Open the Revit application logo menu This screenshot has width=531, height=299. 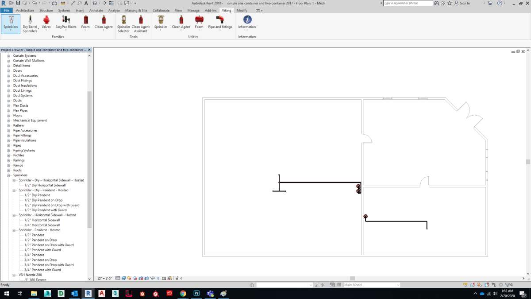(4, 3)
